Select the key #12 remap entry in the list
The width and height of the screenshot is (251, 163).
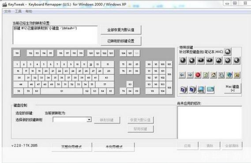(x=45, y=28)
